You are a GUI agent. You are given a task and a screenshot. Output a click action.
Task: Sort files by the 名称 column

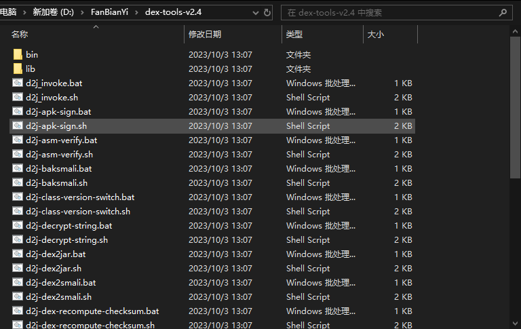[x=20, y=34]
